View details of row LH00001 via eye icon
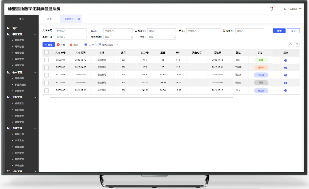 tap(286, 61)
